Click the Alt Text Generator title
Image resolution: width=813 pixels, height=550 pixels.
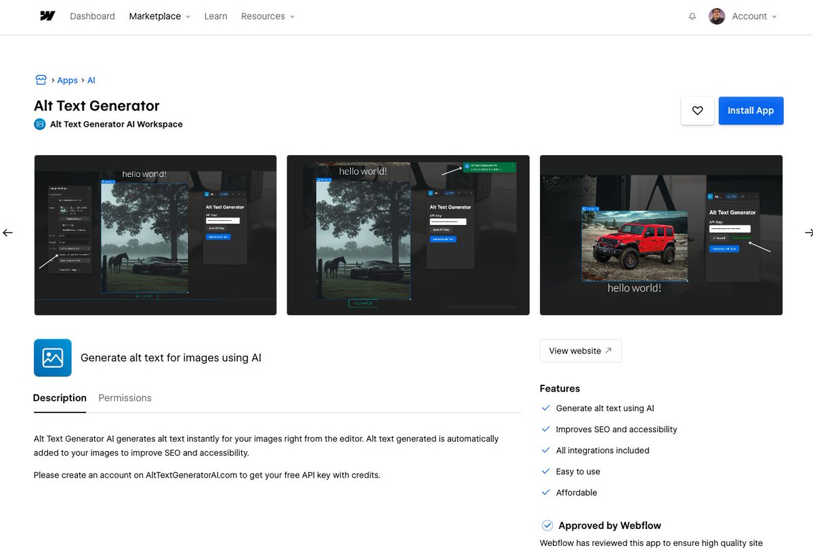97,106
